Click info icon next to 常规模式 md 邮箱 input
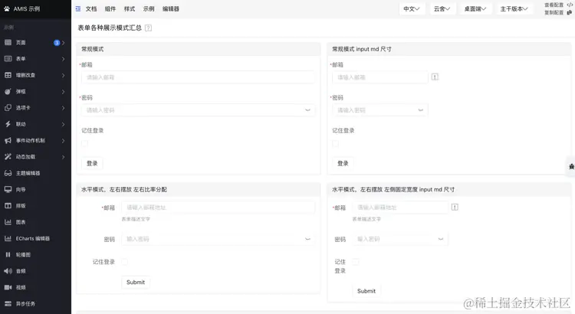 coord(435,77)
